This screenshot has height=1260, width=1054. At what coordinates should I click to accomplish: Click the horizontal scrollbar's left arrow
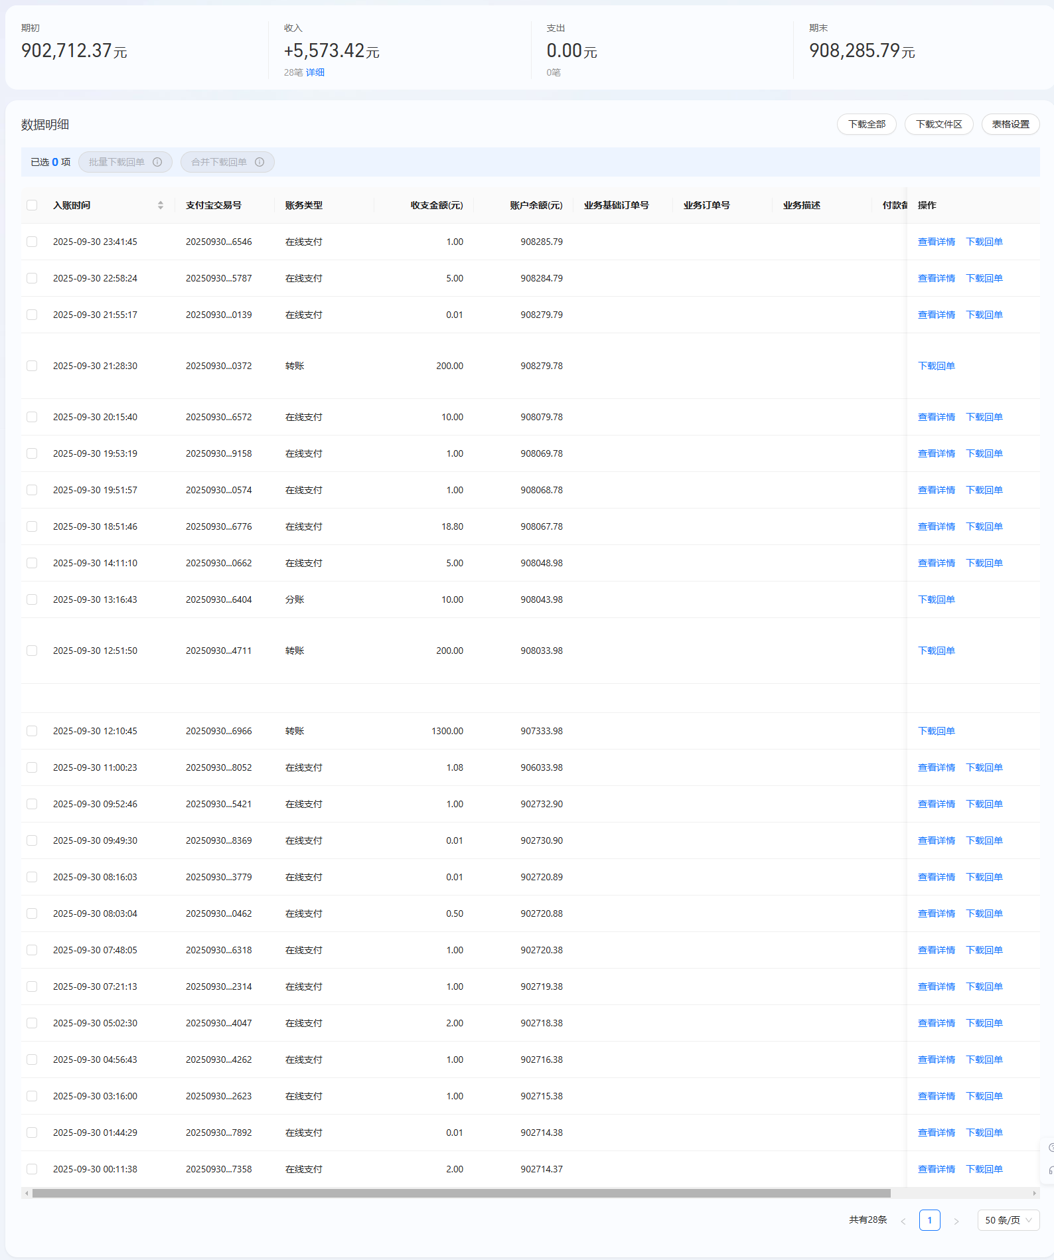(x=27, y=1193)
